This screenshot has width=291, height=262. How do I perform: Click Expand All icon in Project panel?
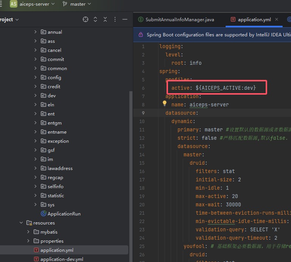(x=95, y=19)
